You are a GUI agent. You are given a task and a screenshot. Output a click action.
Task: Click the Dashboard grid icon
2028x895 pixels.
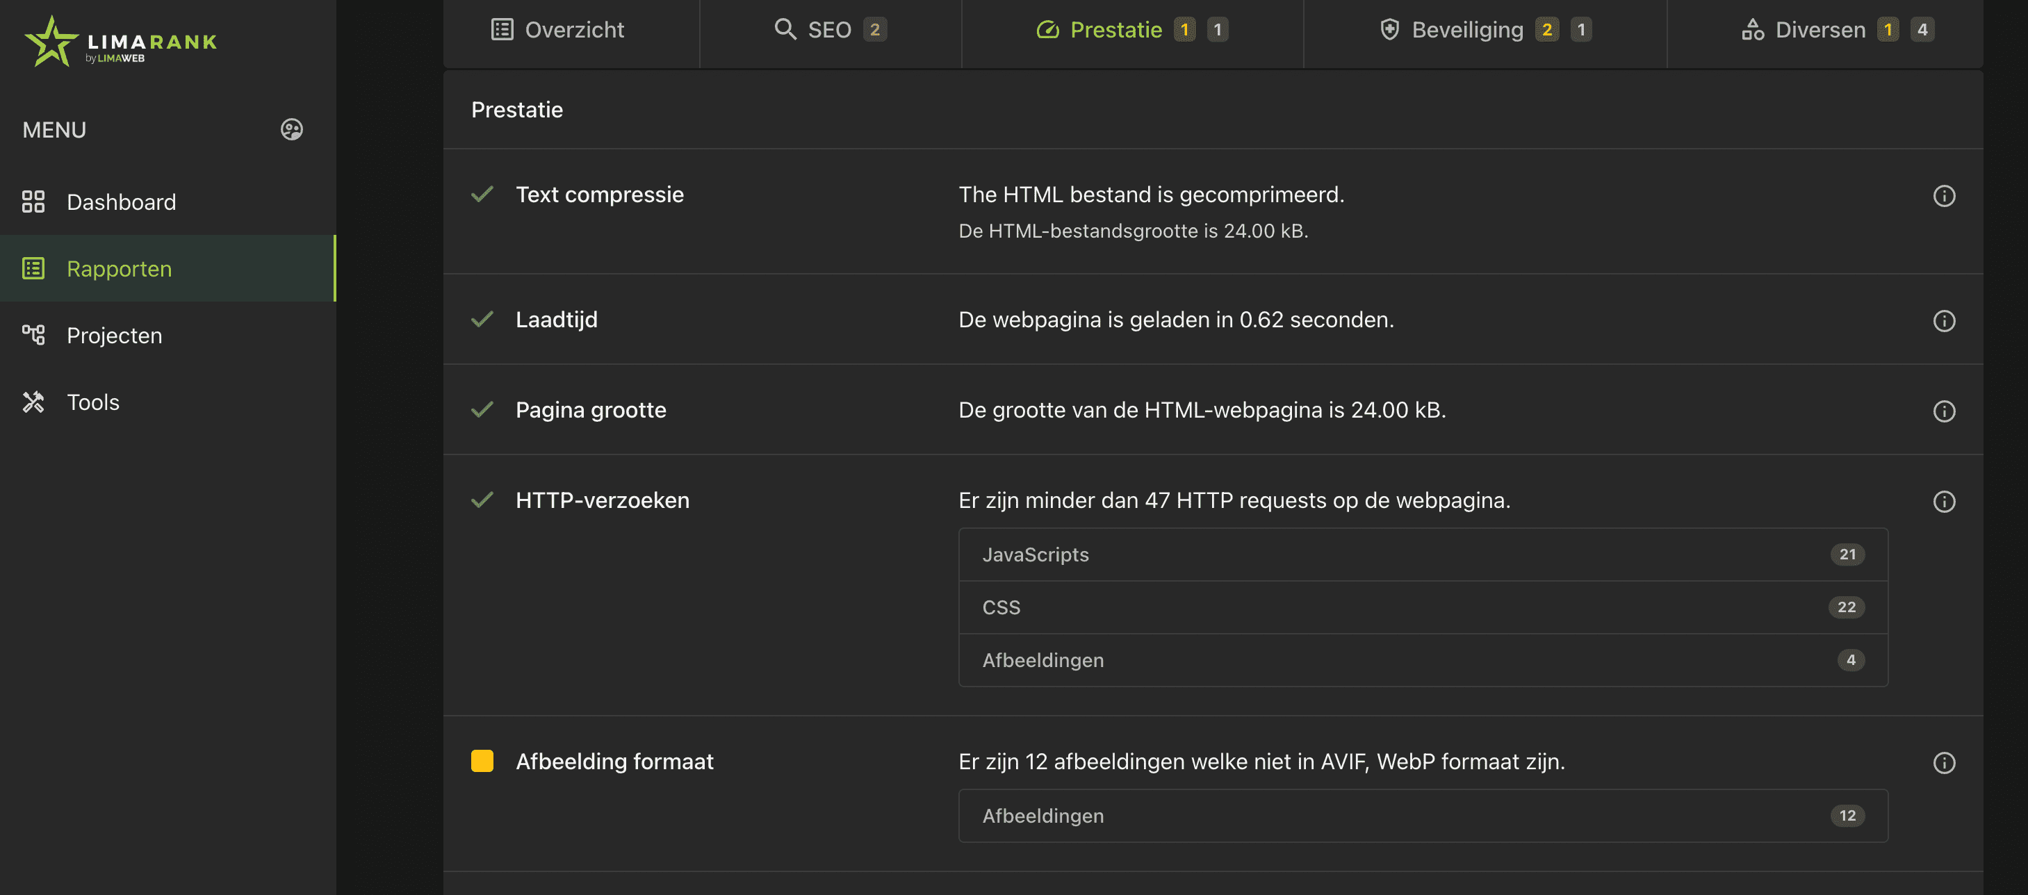pyautogui.click(x=33, y=202)
